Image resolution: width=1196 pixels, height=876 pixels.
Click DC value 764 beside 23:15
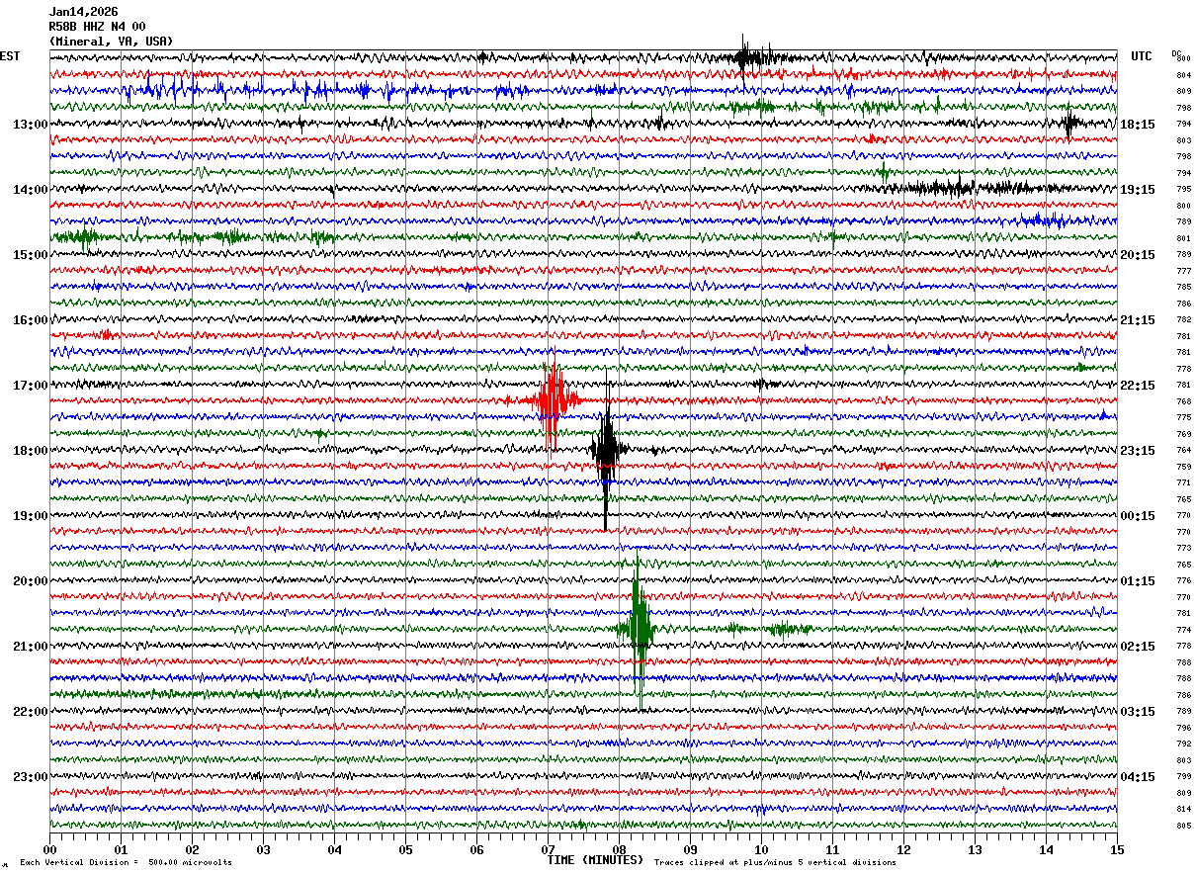point(1183,450)
